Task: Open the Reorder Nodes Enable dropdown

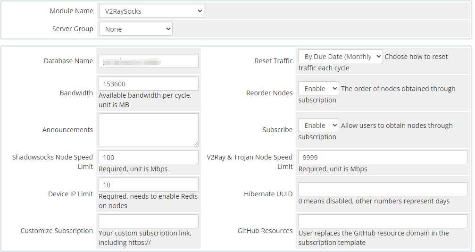Action: coord(318,89)
